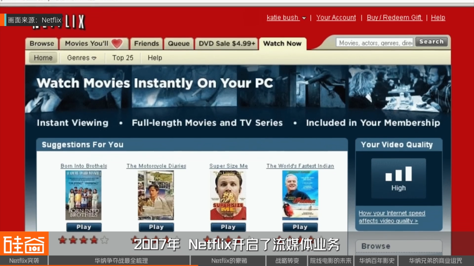Play The World's Fastest Indian
Screen dimensions: 474x266
click(x=300, y=227)
